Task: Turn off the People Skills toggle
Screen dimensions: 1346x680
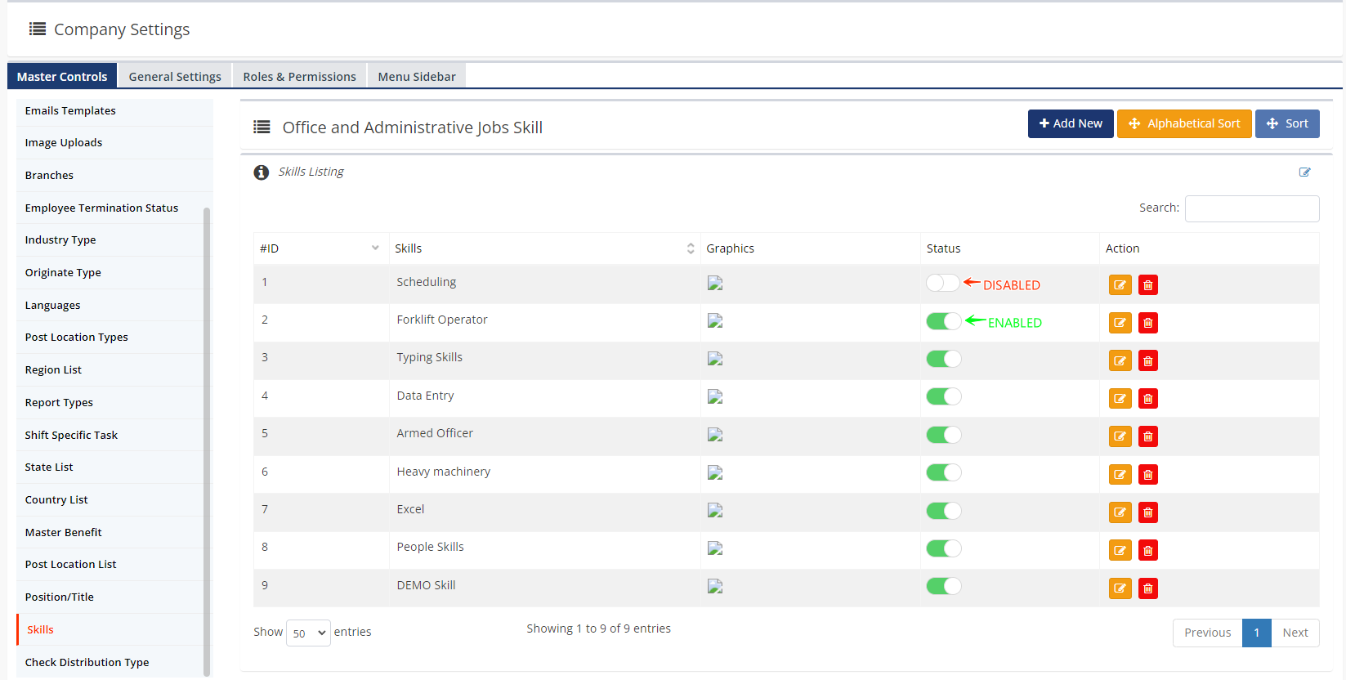Action: 943,548
